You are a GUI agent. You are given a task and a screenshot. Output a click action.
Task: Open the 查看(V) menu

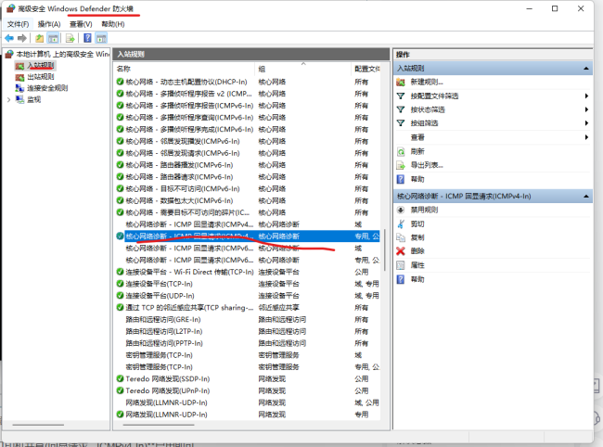coord(81,24)
